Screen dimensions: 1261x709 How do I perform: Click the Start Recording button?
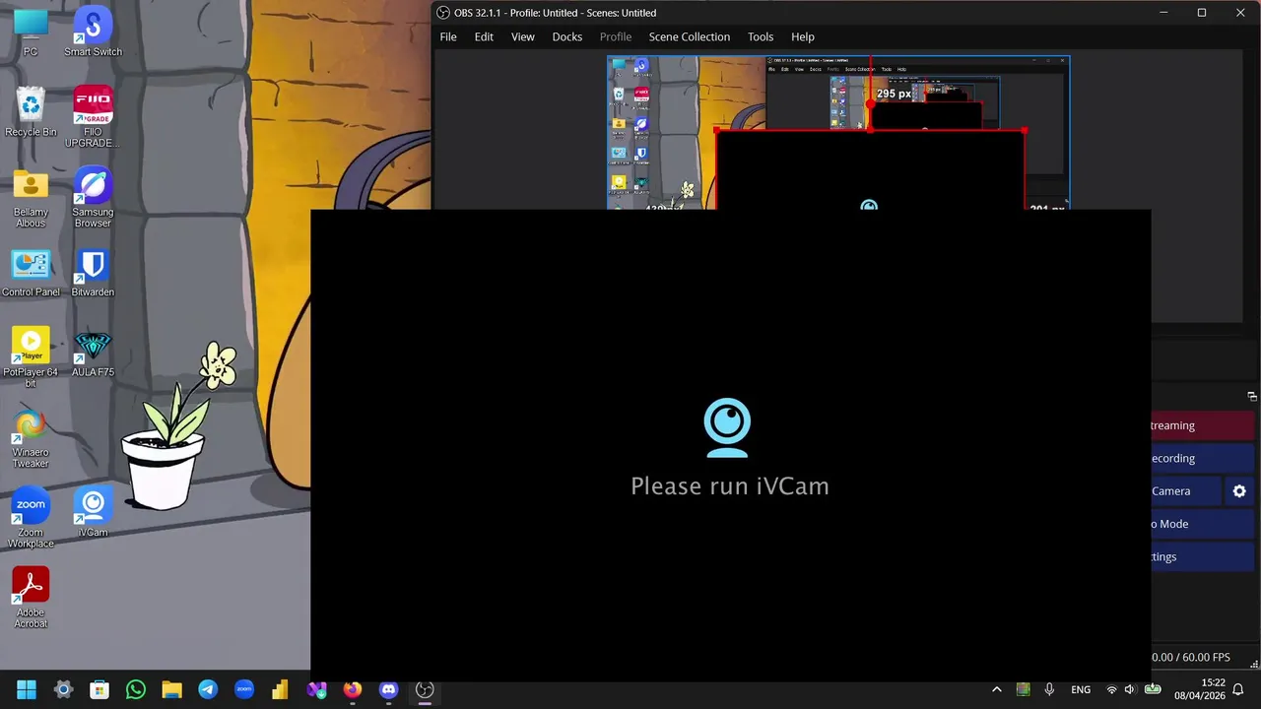coord(1202,459)
